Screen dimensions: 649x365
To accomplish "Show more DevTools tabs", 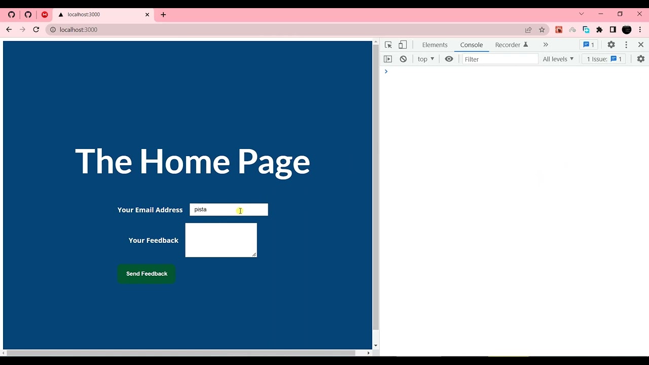I will pos(546,45).
